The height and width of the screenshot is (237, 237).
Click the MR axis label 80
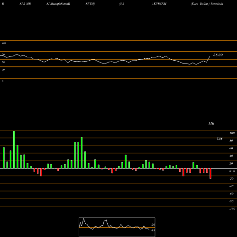tap(231, 141)
